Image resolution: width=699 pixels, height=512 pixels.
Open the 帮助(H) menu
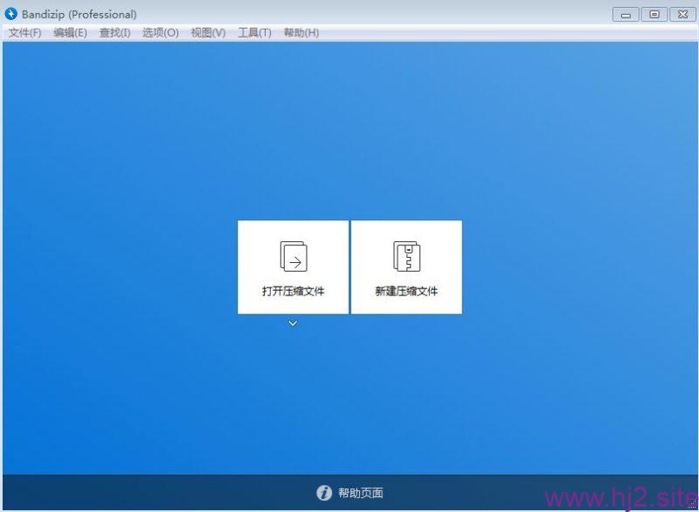301,33
